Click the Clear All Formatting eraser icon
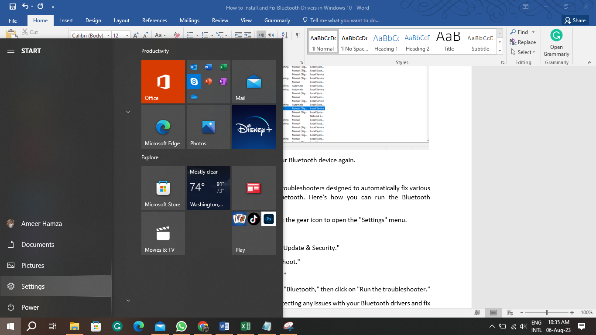 pos(177,35)
